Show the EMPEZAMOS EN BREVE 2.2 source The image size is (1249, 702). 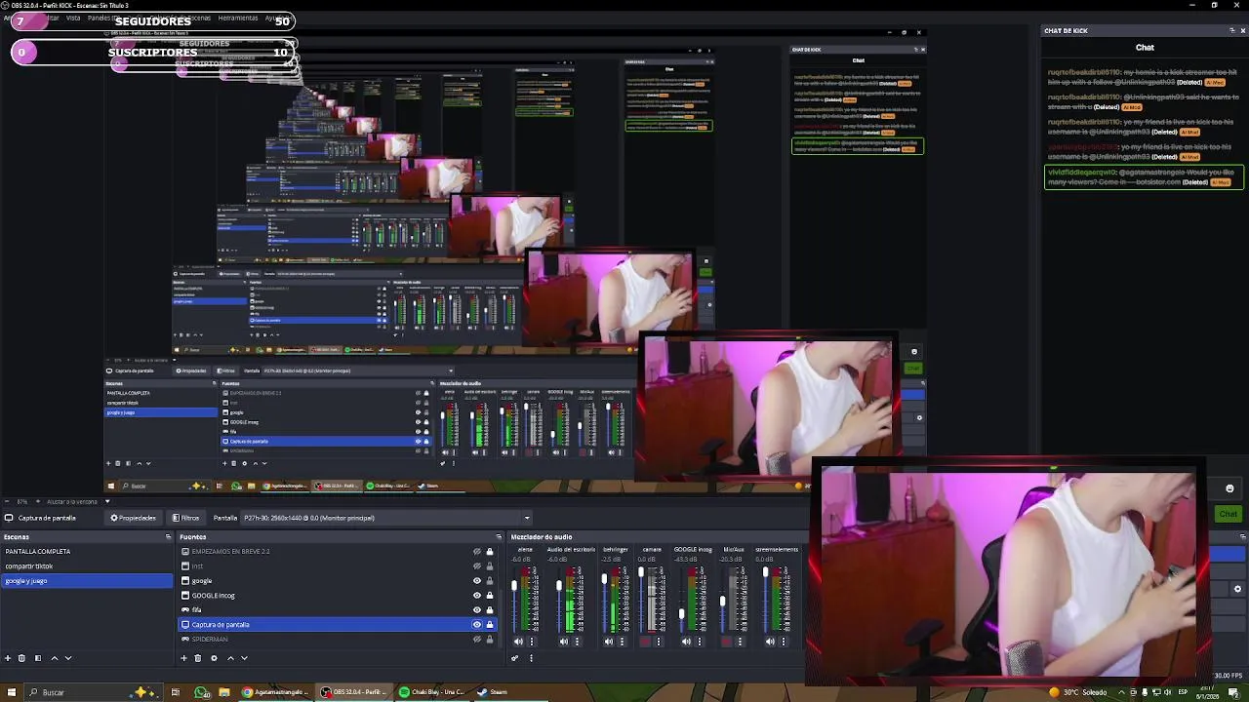coord(477,552)
